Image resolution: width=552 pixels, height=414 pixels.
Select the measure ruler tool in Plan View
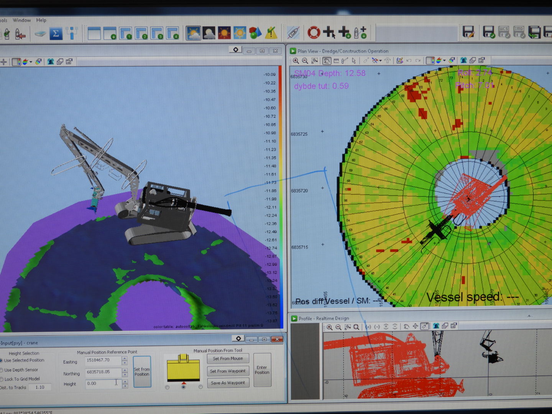(336, 61)
